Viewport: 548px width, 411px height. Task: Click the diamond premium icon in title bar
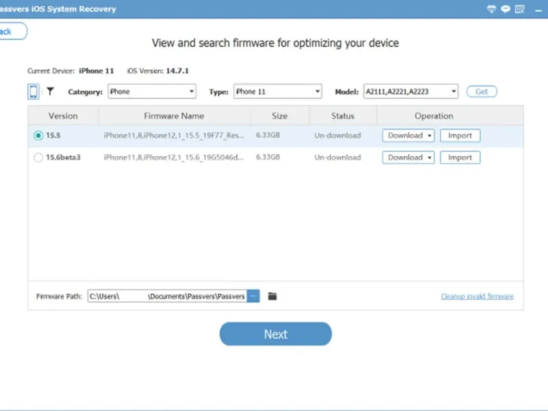point(491,9)
